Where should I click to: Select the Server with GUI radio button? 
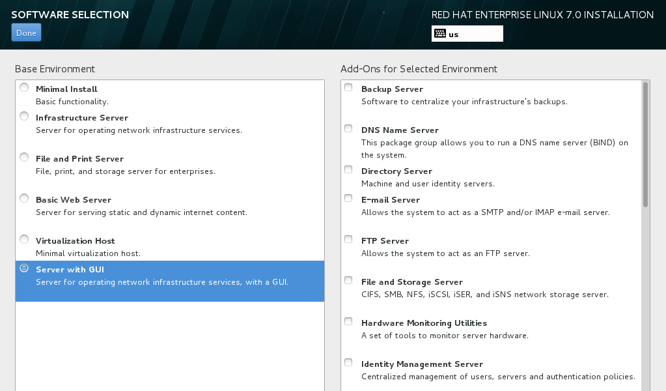click(x=24, y=268)
